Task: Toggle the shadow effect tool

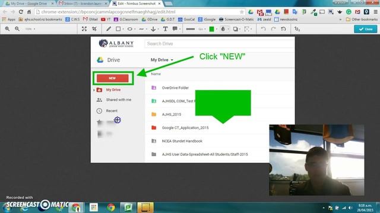Action: point(235,29)
